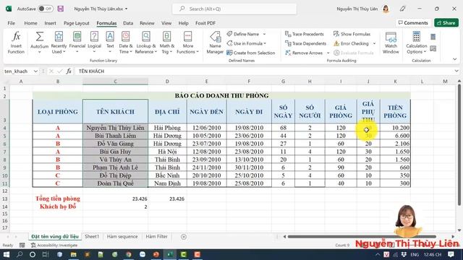The width and height of the screenshot is (463, 260).
Task: Open Hàm Filter sheet tab
Action: (156, 236)
